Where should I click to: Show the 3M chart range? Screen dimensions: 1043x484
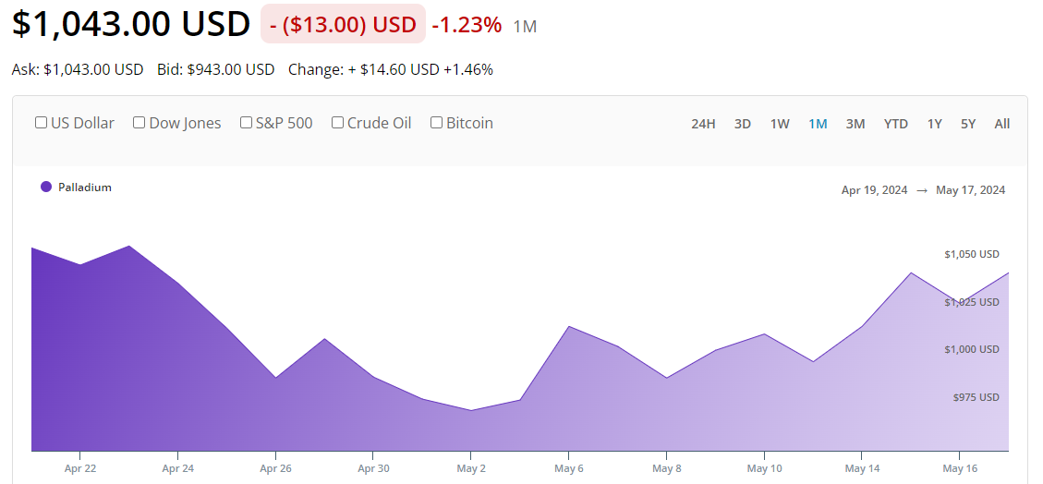click(855, 124)
